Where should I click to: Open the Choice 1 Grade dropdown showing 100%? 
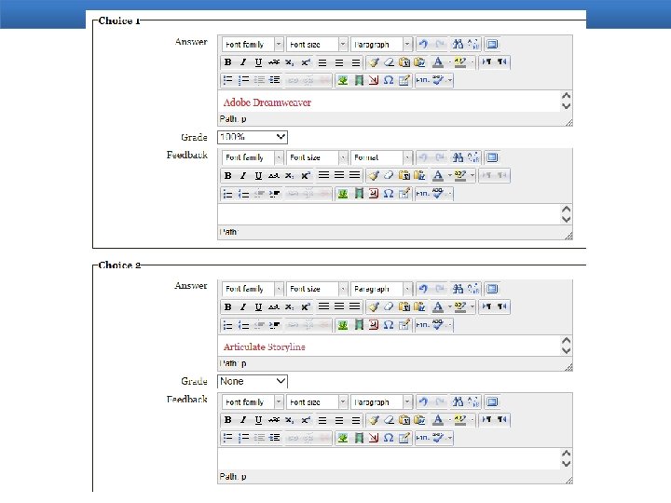253,137
